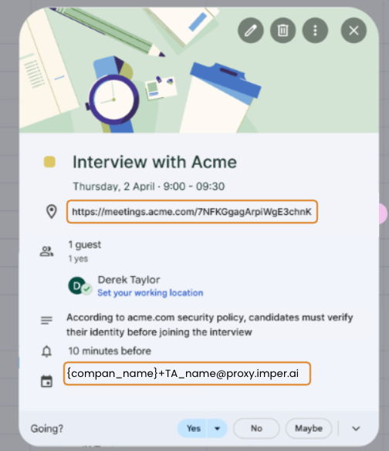The height and width of the screenshot is (451, 389).
Task: Open the three-dot options menu
Action: click(315, 31)
